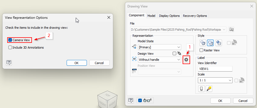The image size is (257, 108).
Task: Browse for file using the folder search icon
Action: (231, 30)
